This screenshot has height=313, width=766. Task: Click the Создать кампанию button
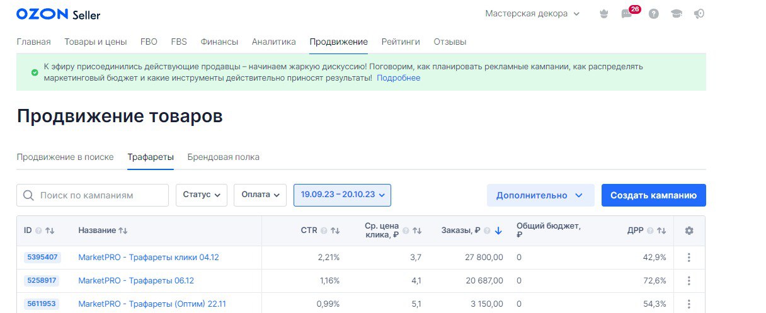pos(653,195)
